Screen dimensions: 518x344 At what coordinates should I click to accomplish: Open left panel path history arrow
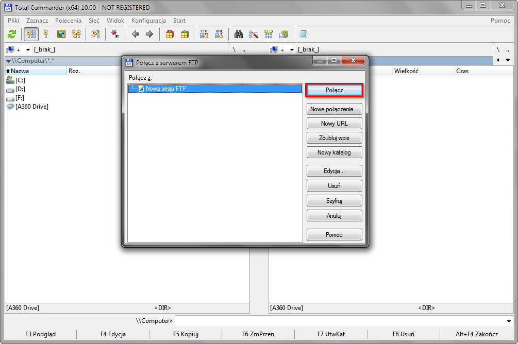pos(8,61)
